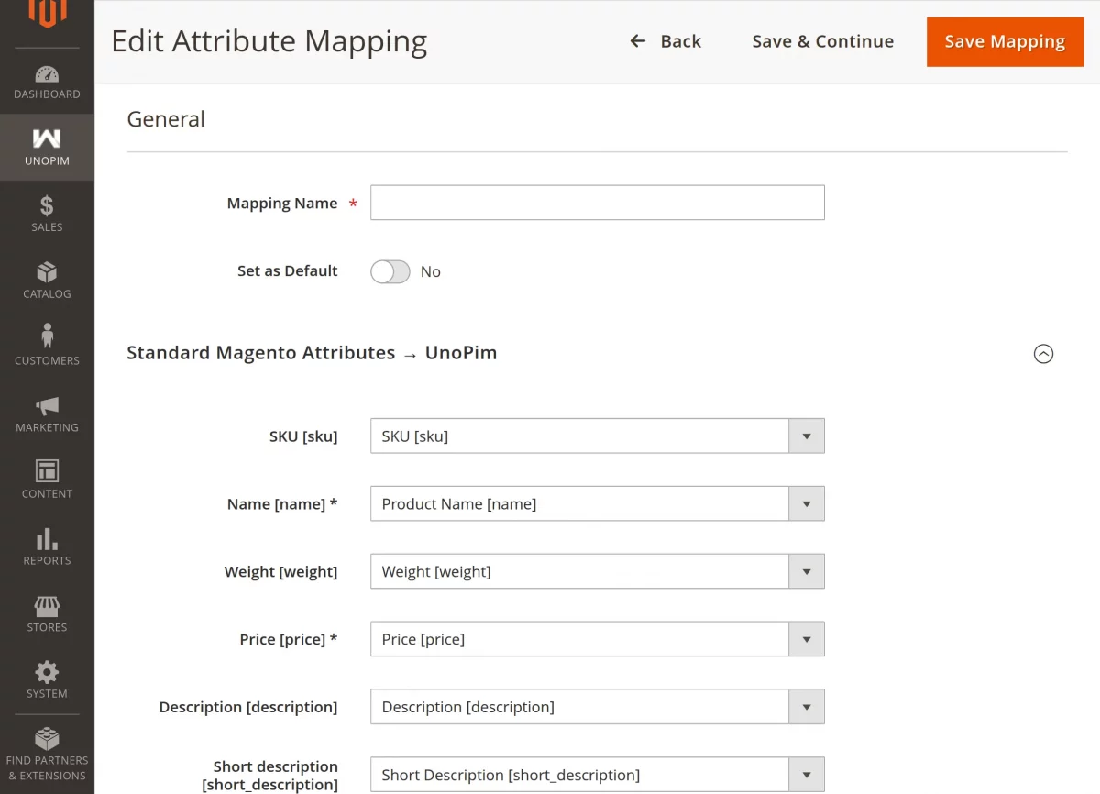The height and width of the screenshot is (794, 1100).
Task: Open the Sales dollar icon
Action: tap(47, 205)
